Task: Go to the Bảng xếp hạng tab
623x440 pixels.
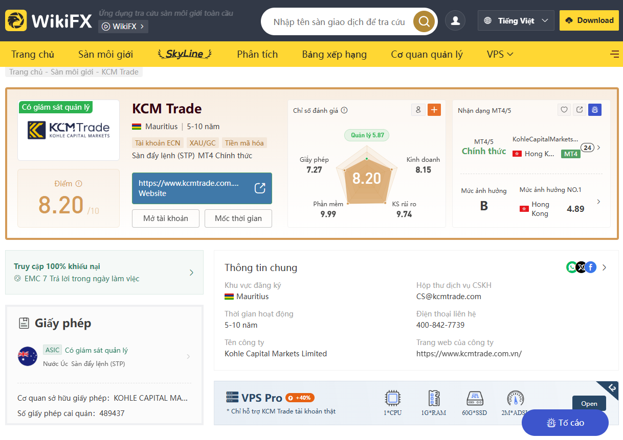Action: tap(334, 54)
